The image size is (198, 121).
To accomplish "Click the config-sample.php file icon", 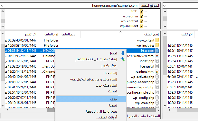I will (157, 92).
